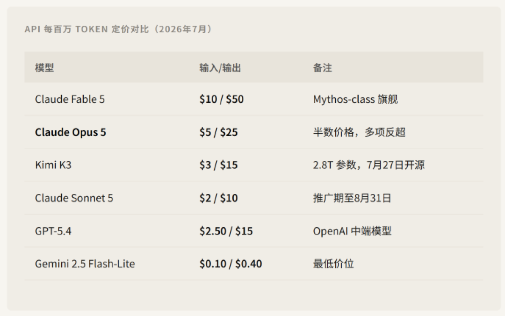Click the table title 'API 每百万 TOKEN 定价对比'

[x=87, y=29]
